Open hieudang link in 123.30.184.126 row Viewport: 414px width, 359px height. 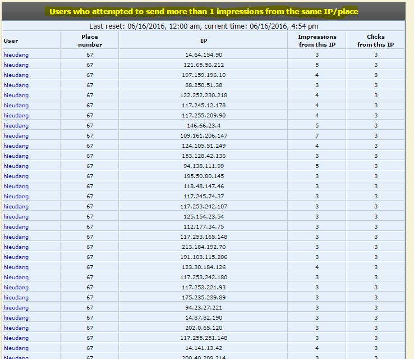coord(16,267)
